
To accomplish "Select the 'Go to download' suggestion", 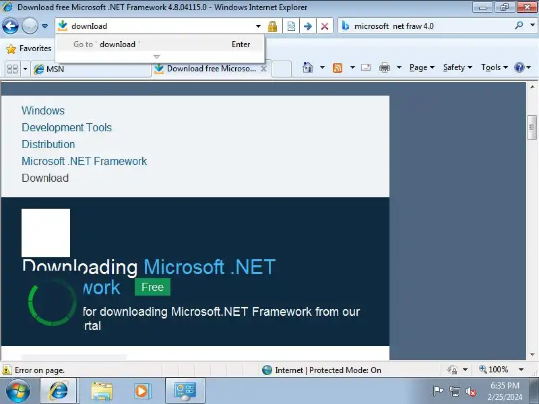I will pyautogui.click(x=160, y=44).
